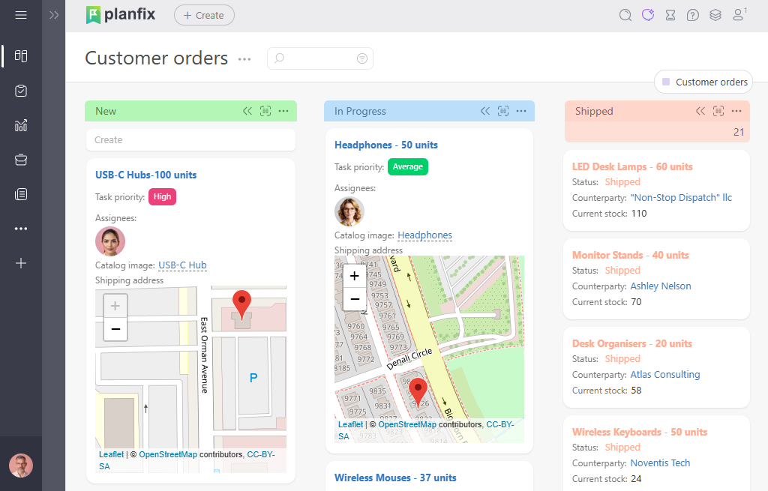
Task: Collapse the New column
Action: point(247,111)
